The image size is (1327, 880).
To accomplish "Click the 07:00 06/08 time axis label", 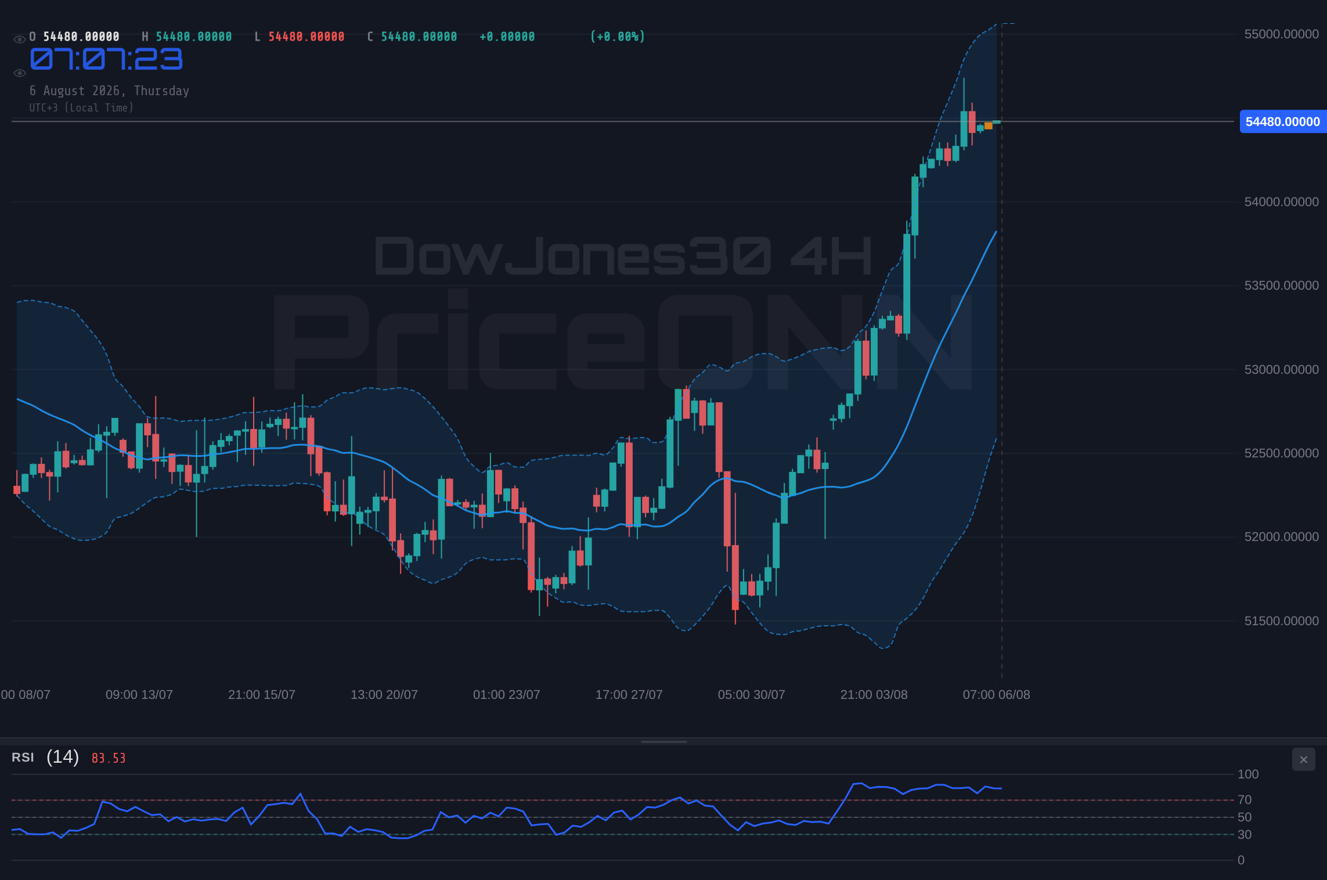I will (997, 695).
